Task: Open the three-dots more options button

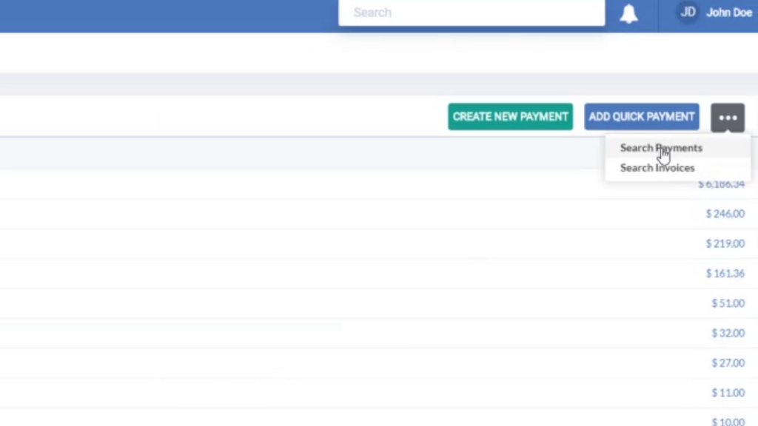Action: click(728, 118)
